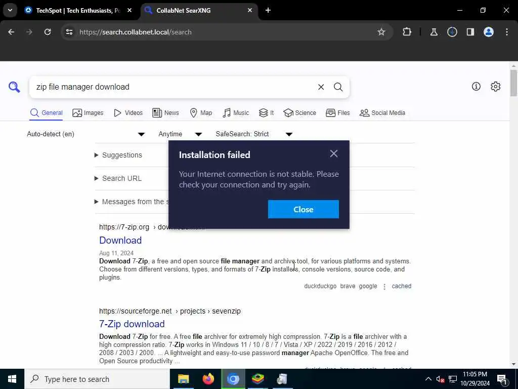Open result options three-dot icon
The image size is (518, 389).
point(384,287)
